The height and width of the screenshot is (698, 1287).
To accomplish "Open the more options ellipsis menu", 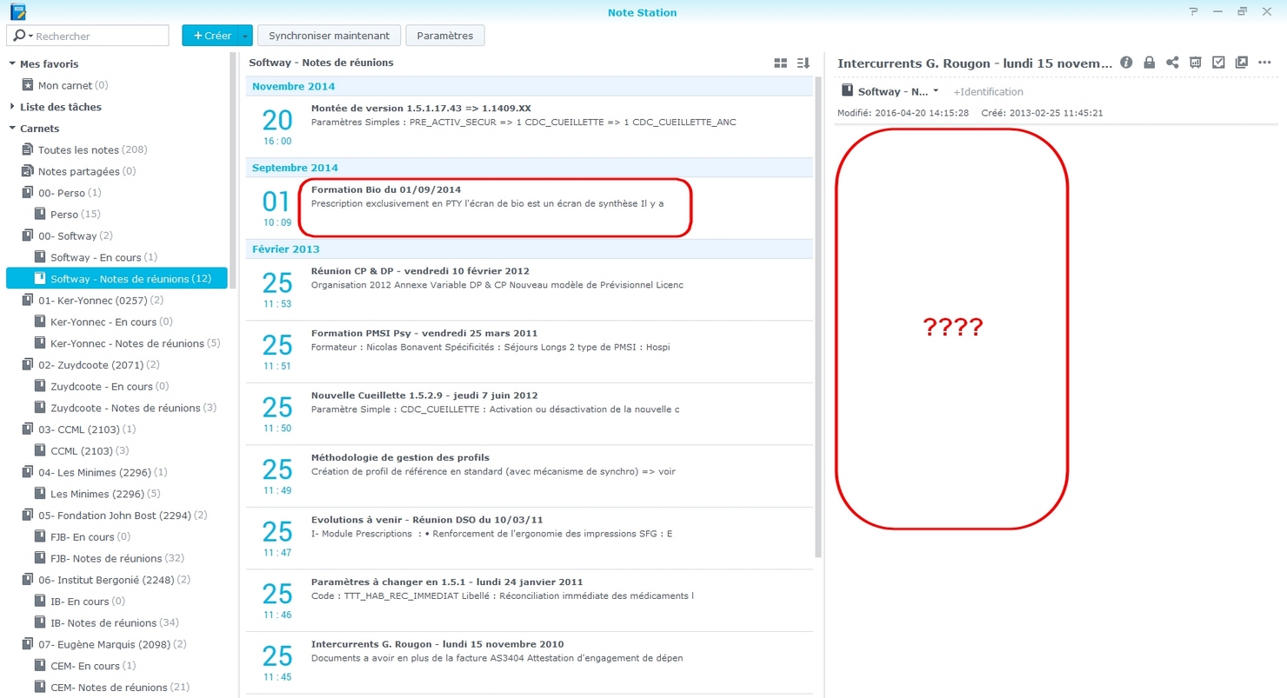I will [1265, 63].
